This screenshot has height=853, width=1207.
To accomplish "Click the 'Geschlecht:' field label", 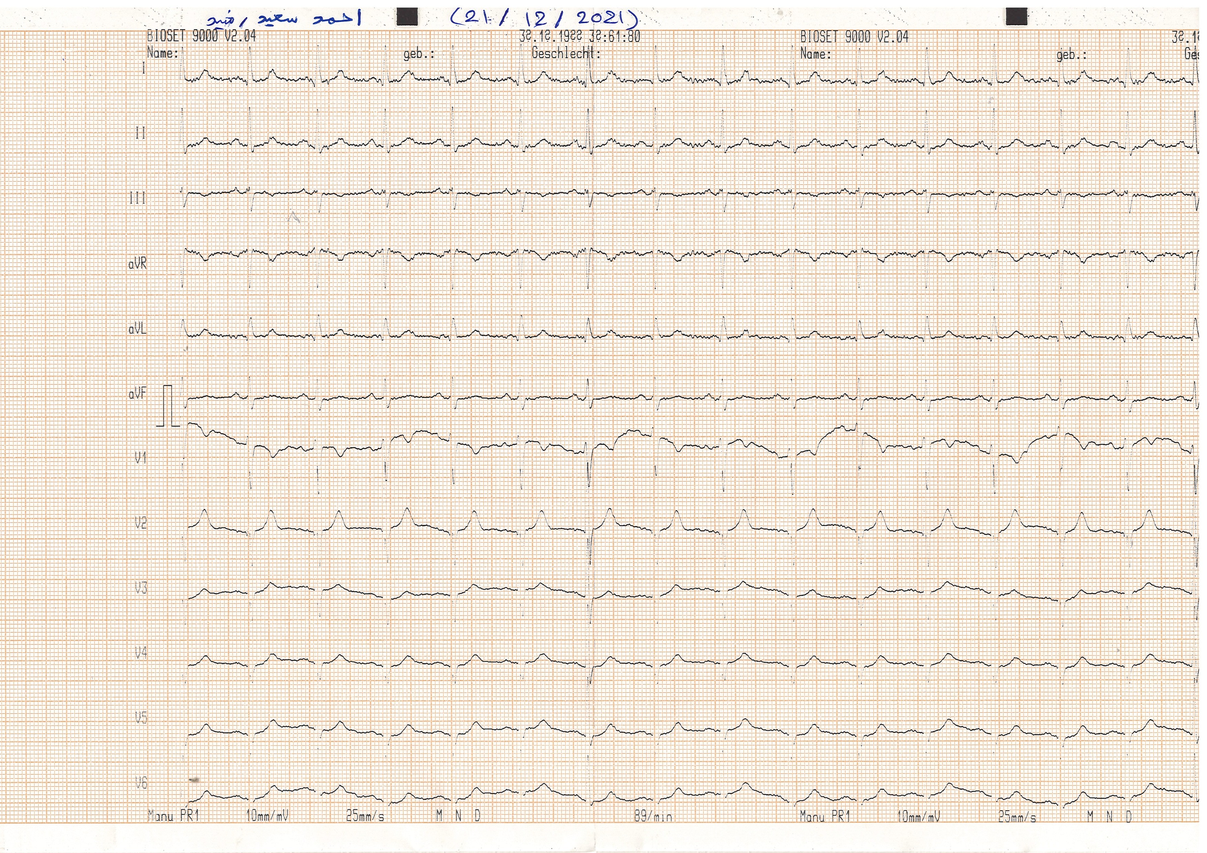I will tap(566, 53).
